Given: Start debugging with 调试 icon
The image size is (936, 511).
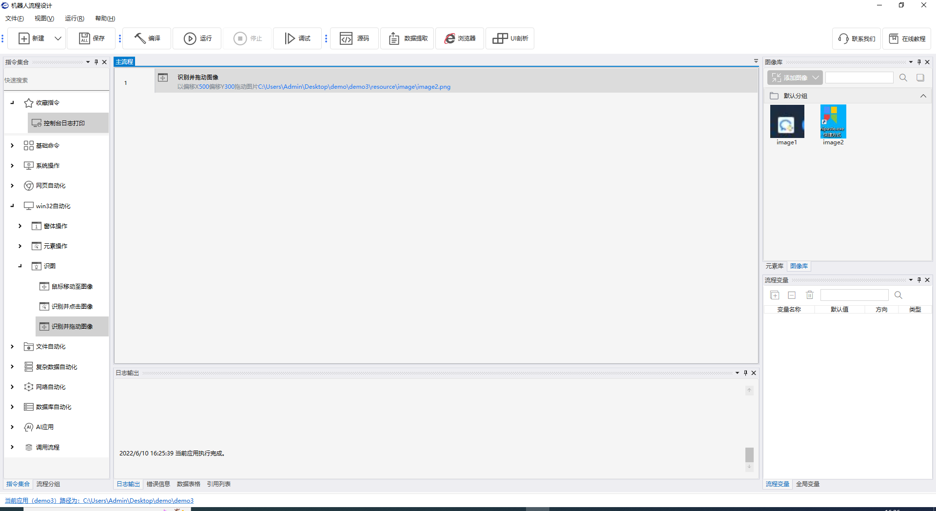Looking at the screenshot, I should click(290, 39).
